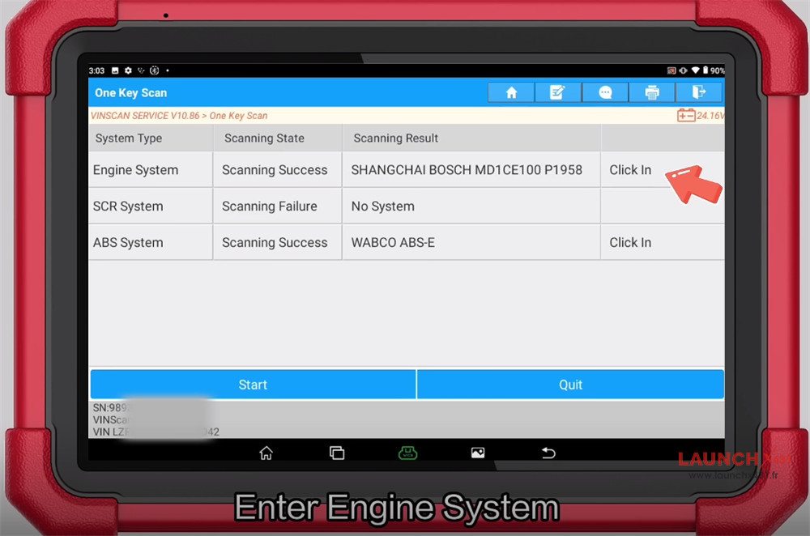The image size is (810, 536).
Task: Tap battery icon in status bar
Action: click(706, 70)
